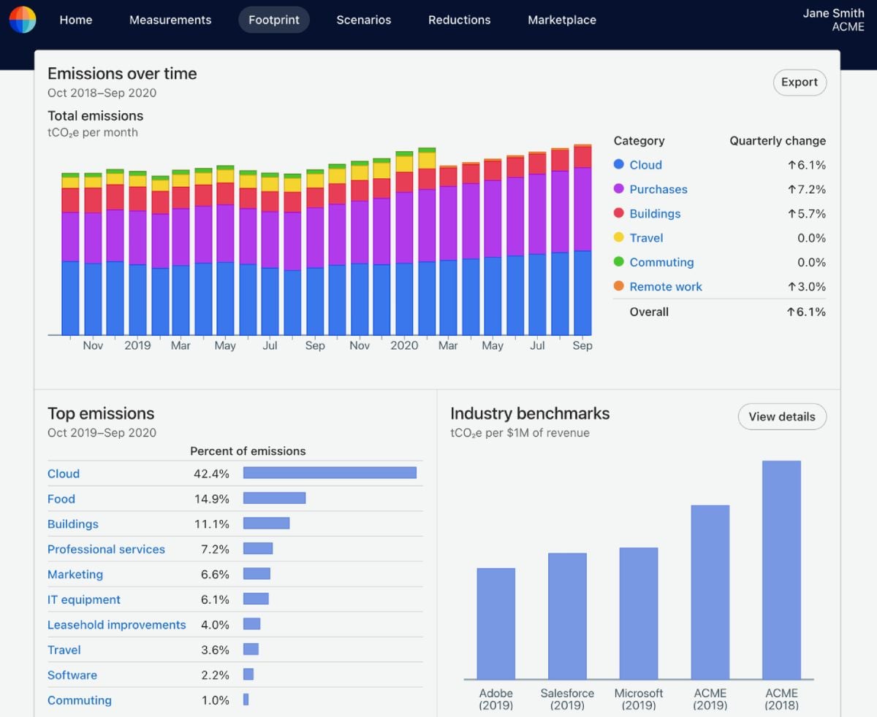Click the Export button
Viewport: 877px width, 717px height.
pyautogui.click(x=800, y=83)
